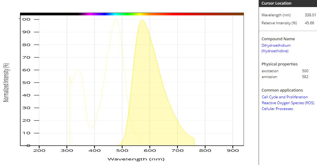Pick the magenta region of the spectrum bar
This screenshot has width=317, height=165.
pos(90,14)
